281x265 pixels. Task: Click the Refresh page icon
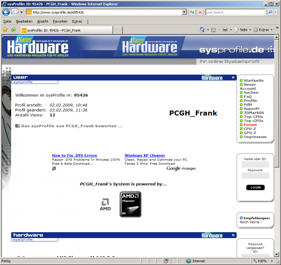coord(192,12)
